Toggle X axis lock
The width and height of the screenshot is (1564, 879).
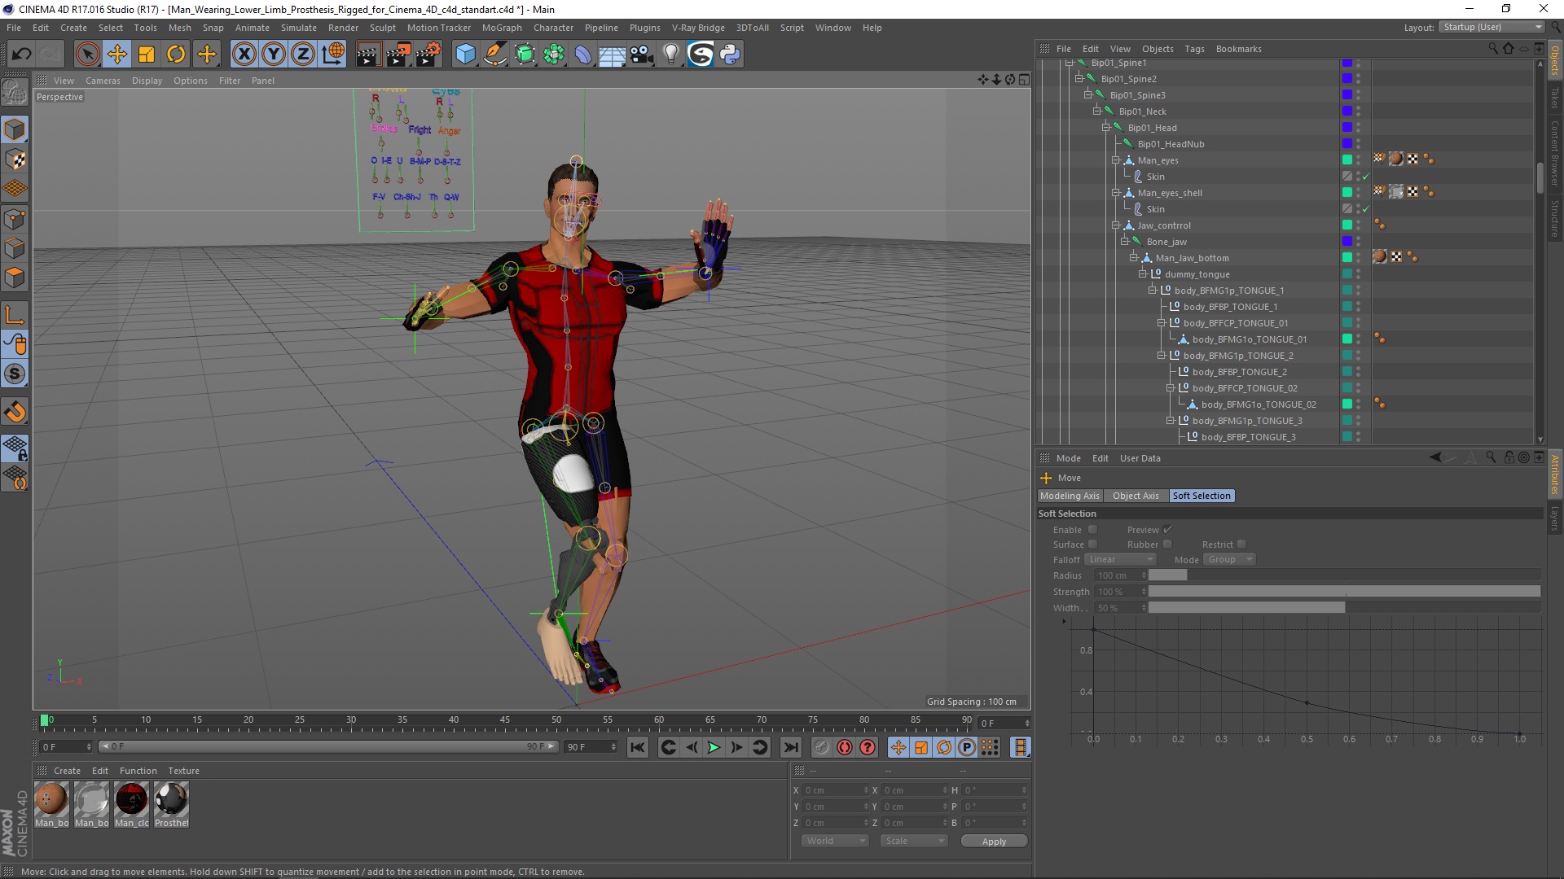pos(244,55)
